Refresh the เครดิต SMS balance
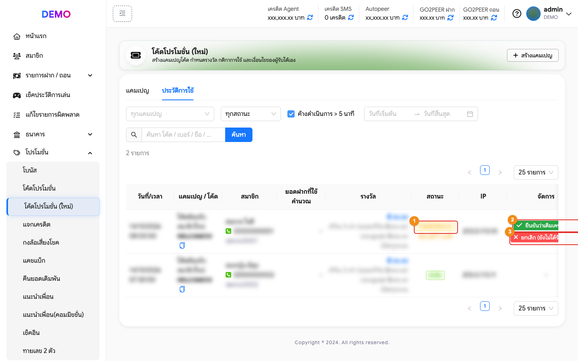 click(351, 18)
